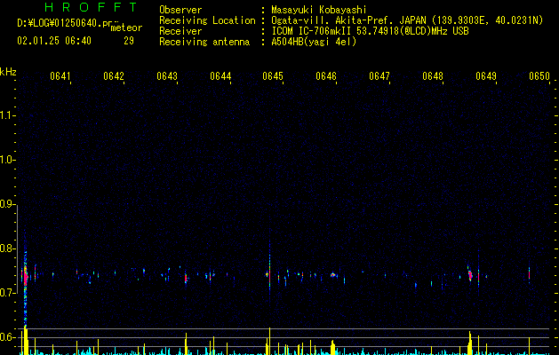Click the meteor echo spike at 0645
Image resolution: width=559 pixels, height=355 pixels.
pyautogui.click(x=269, y=273)
